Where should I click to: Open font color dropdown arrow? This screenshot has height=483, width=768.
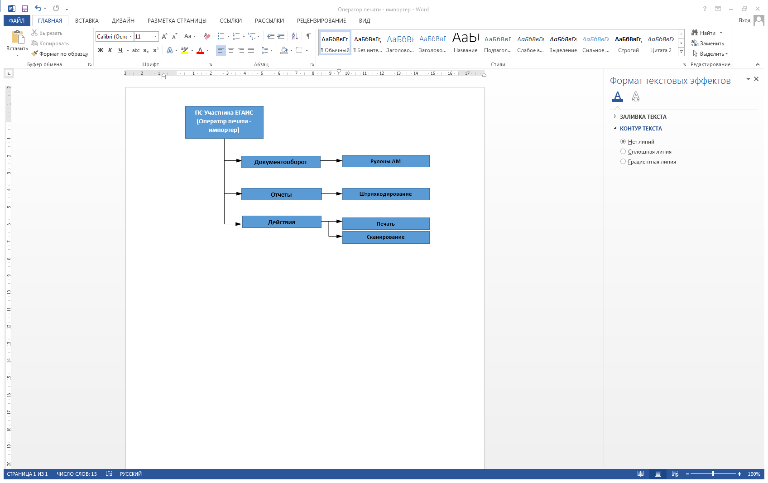[208, 50]
